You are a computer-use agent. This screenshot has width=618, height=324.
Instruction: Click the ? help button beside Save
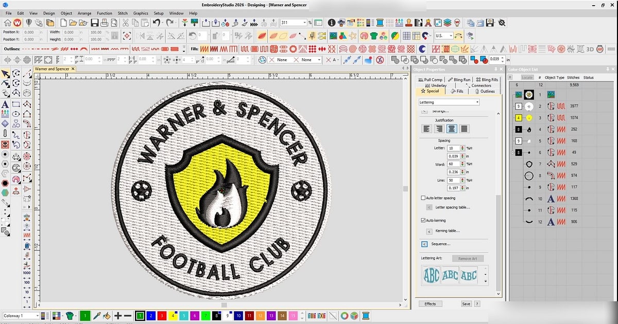point(477,304)
